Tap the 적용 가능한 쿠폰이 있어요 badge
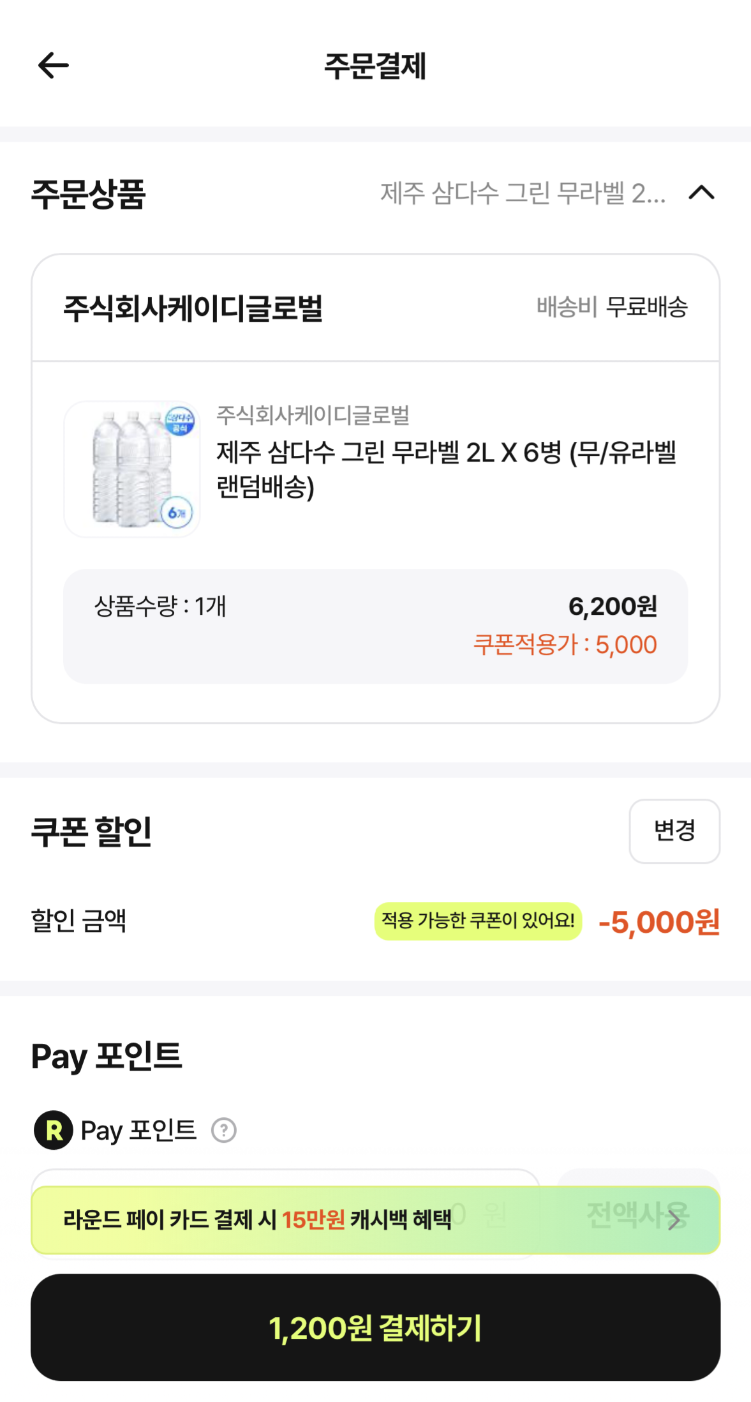Viewport: 751px width, 1402px height. pyautogui.click(x=478, y=921)
